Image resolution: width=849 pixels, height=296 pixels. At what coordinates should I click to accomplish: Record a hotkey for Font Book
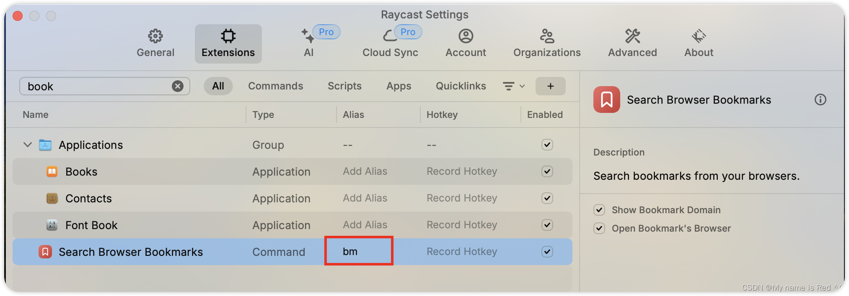point(462,225)
